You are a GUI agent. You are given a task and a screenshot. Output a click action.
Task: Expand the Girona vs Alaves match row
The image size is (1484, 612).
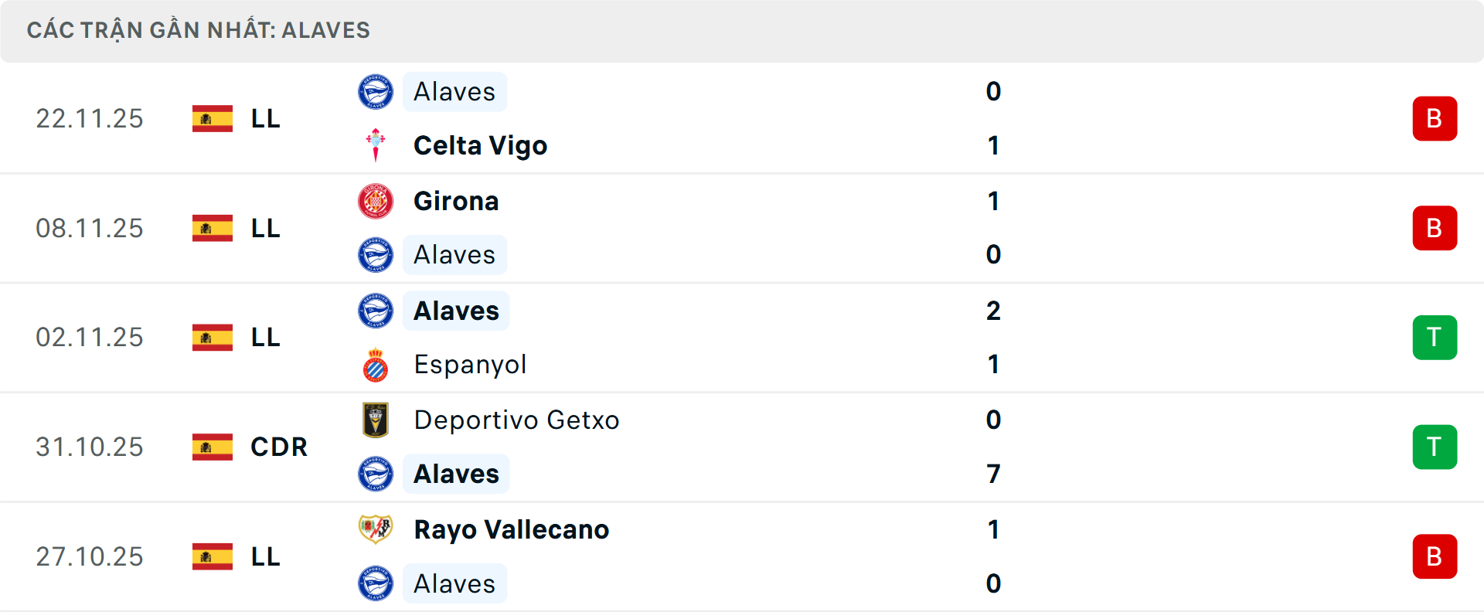pyautogui.click(x=742, y=228)
